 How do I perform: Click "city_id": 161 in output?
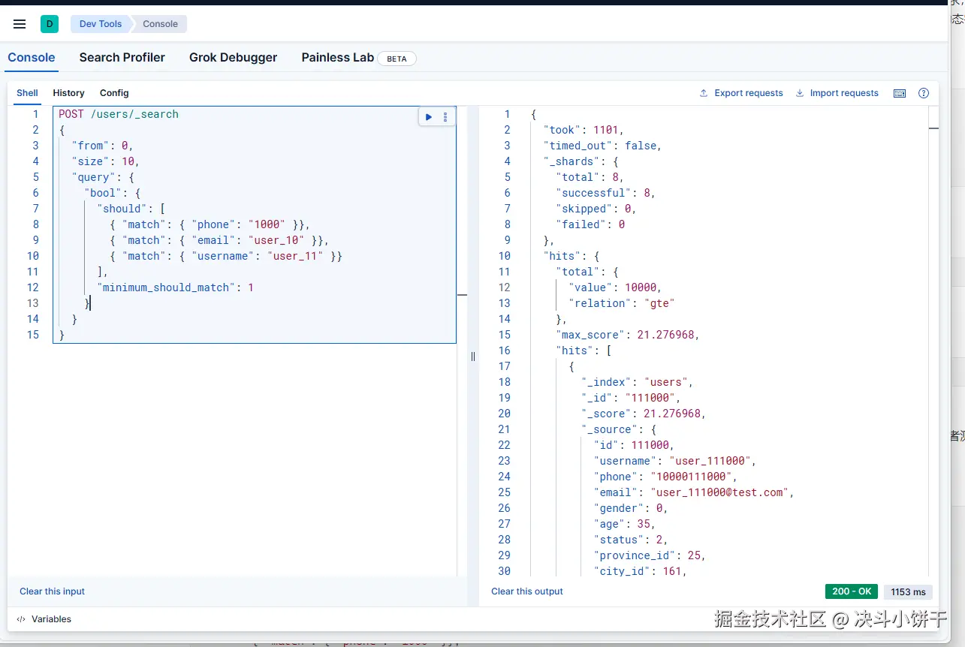(x=640, y=571)
